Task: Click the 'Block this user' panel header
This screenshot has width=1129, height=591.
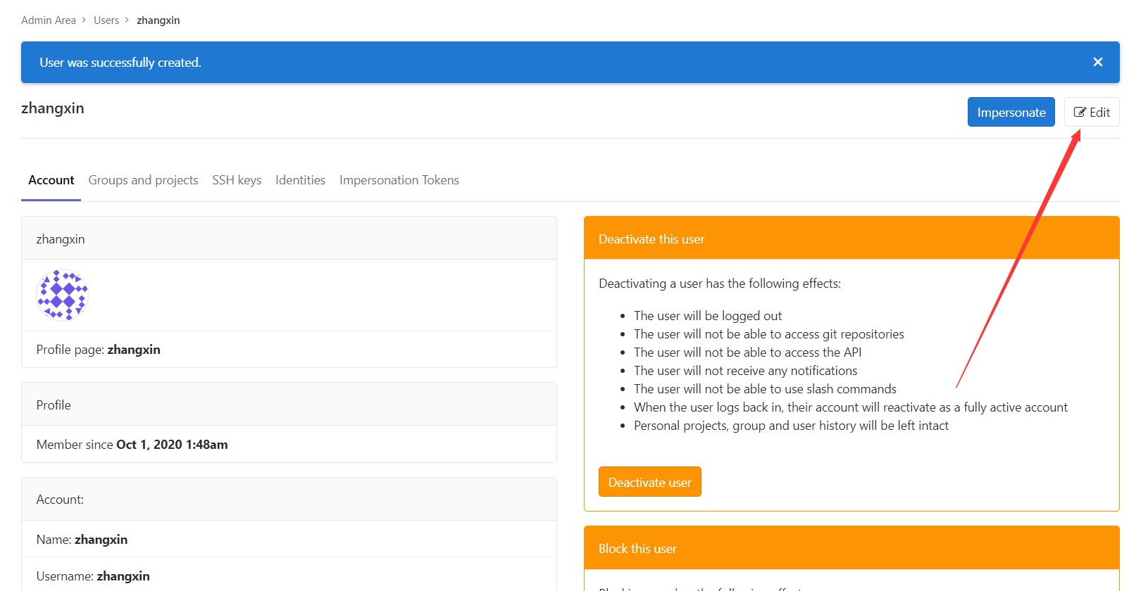Action: pos(637,549)
